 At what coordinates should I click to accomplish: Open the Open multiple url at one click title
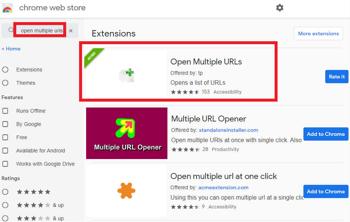point(224,176)
